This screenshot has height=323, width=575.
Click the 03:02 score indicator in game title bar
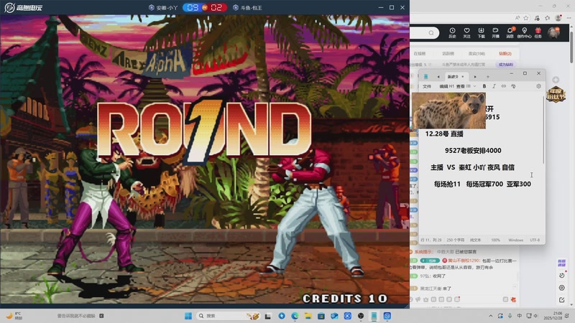[x=205, y=7]
